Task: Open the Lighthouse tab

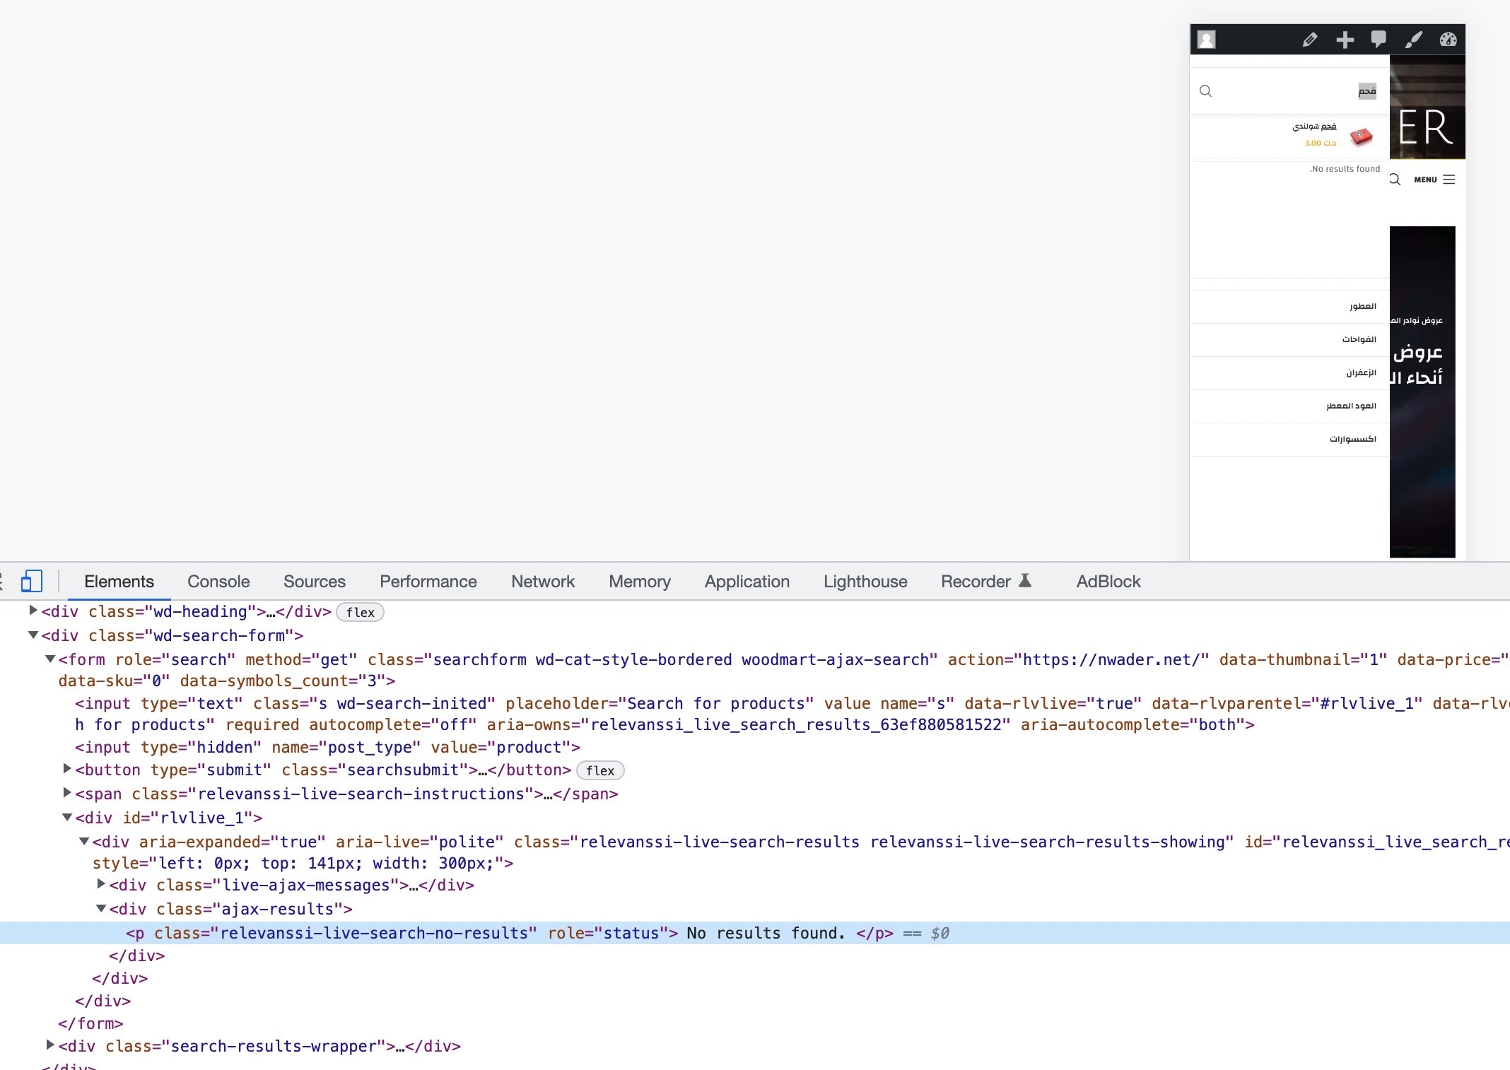Action: pos(865,582)
